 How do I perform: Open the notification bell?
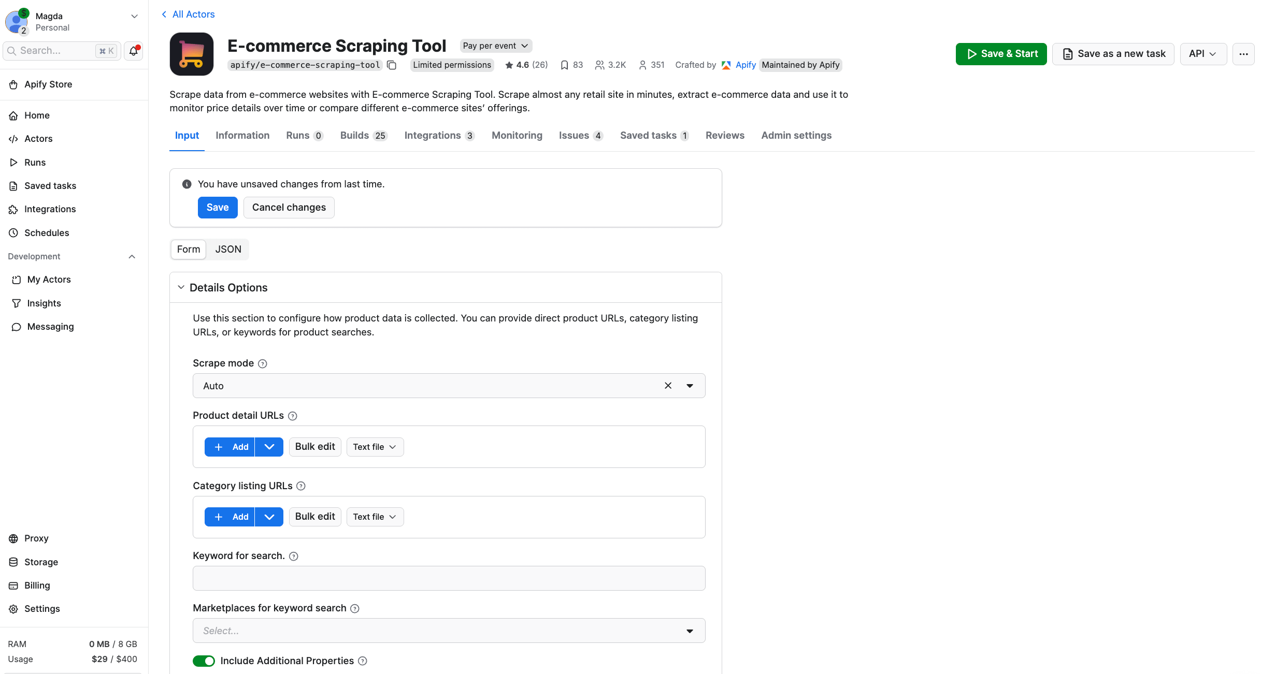[133, 51]
